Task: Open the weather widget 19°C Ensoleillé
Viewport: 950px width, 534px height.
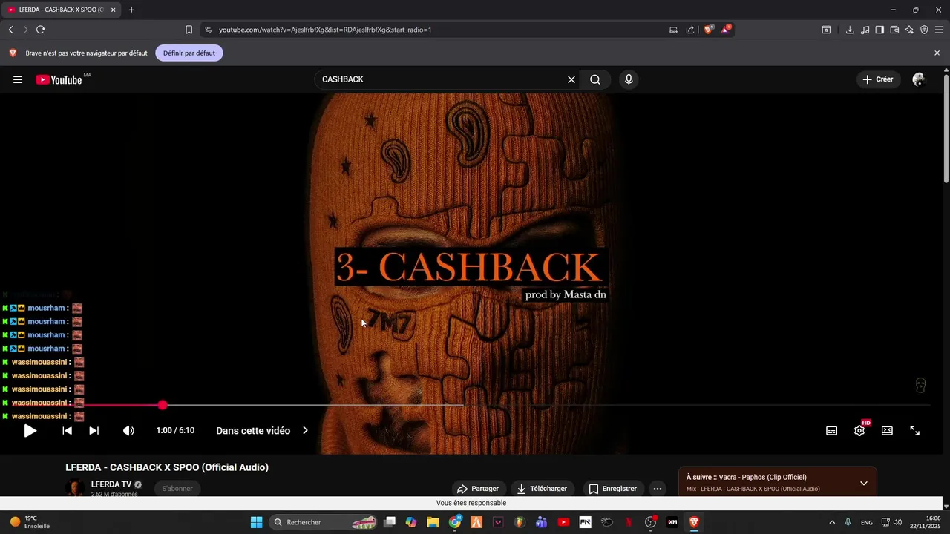Action: point(30,522)
